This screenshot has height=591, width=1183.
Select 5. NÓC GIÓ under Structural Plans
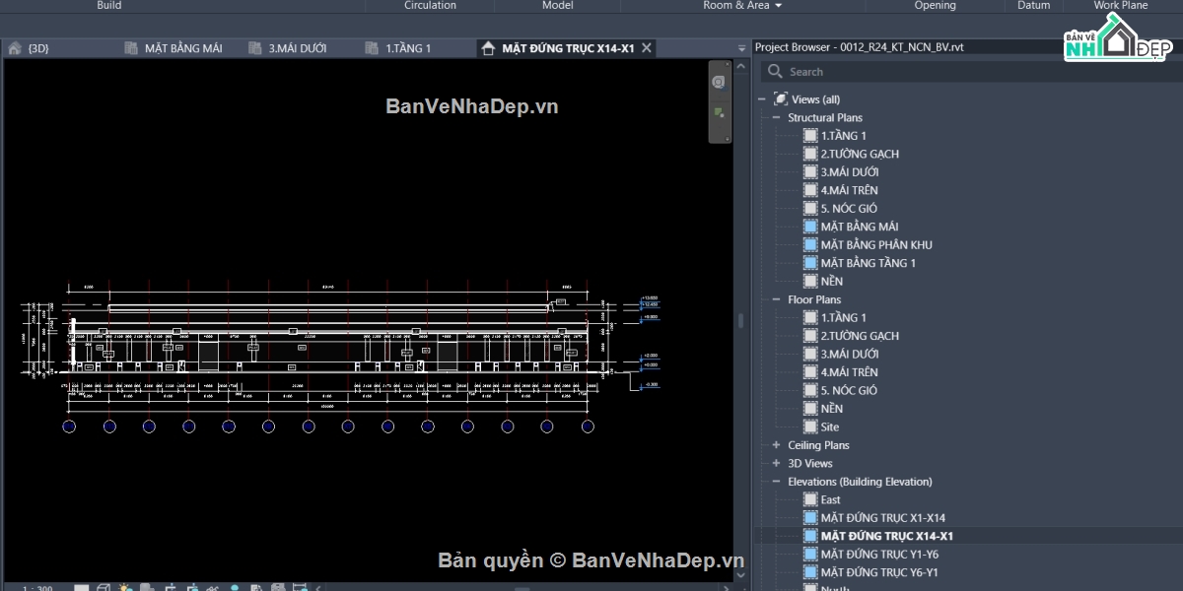tap(849, 209)
